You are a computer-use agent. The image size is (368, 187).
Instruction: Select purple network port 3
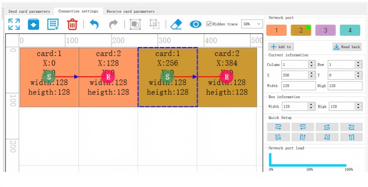[325, 30]
